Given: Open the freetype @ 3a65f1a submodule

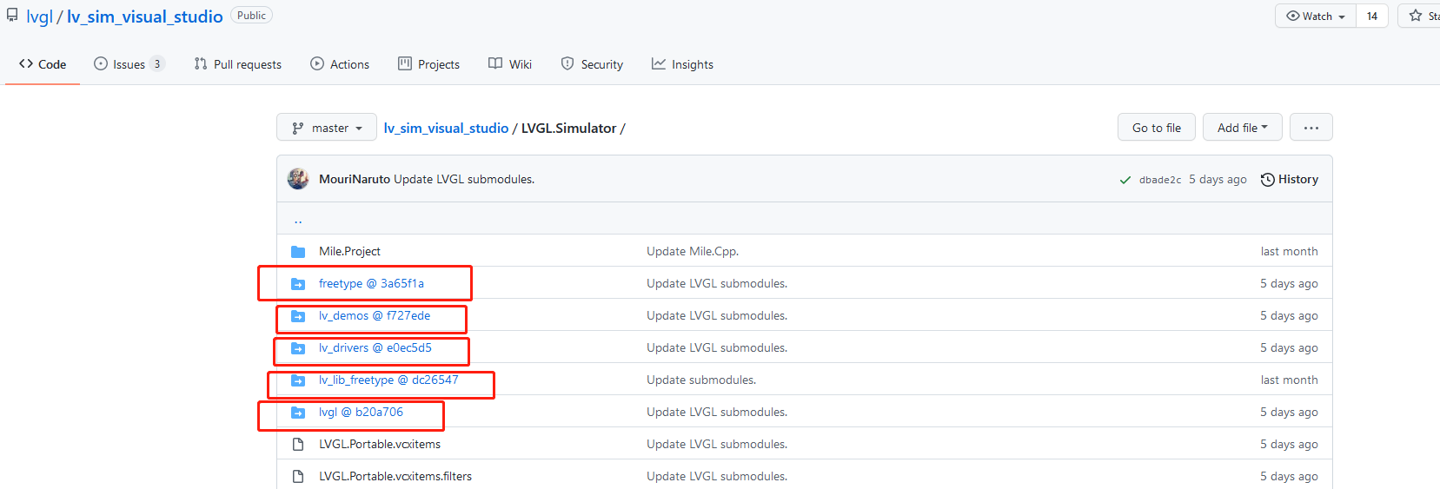Looking at the screenshot, I should click(x=371, y=283).
